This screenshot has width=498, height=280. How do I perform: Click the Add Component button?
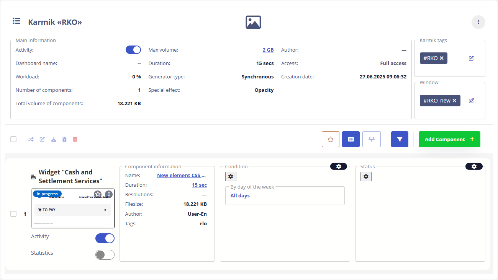click(449, 139)
